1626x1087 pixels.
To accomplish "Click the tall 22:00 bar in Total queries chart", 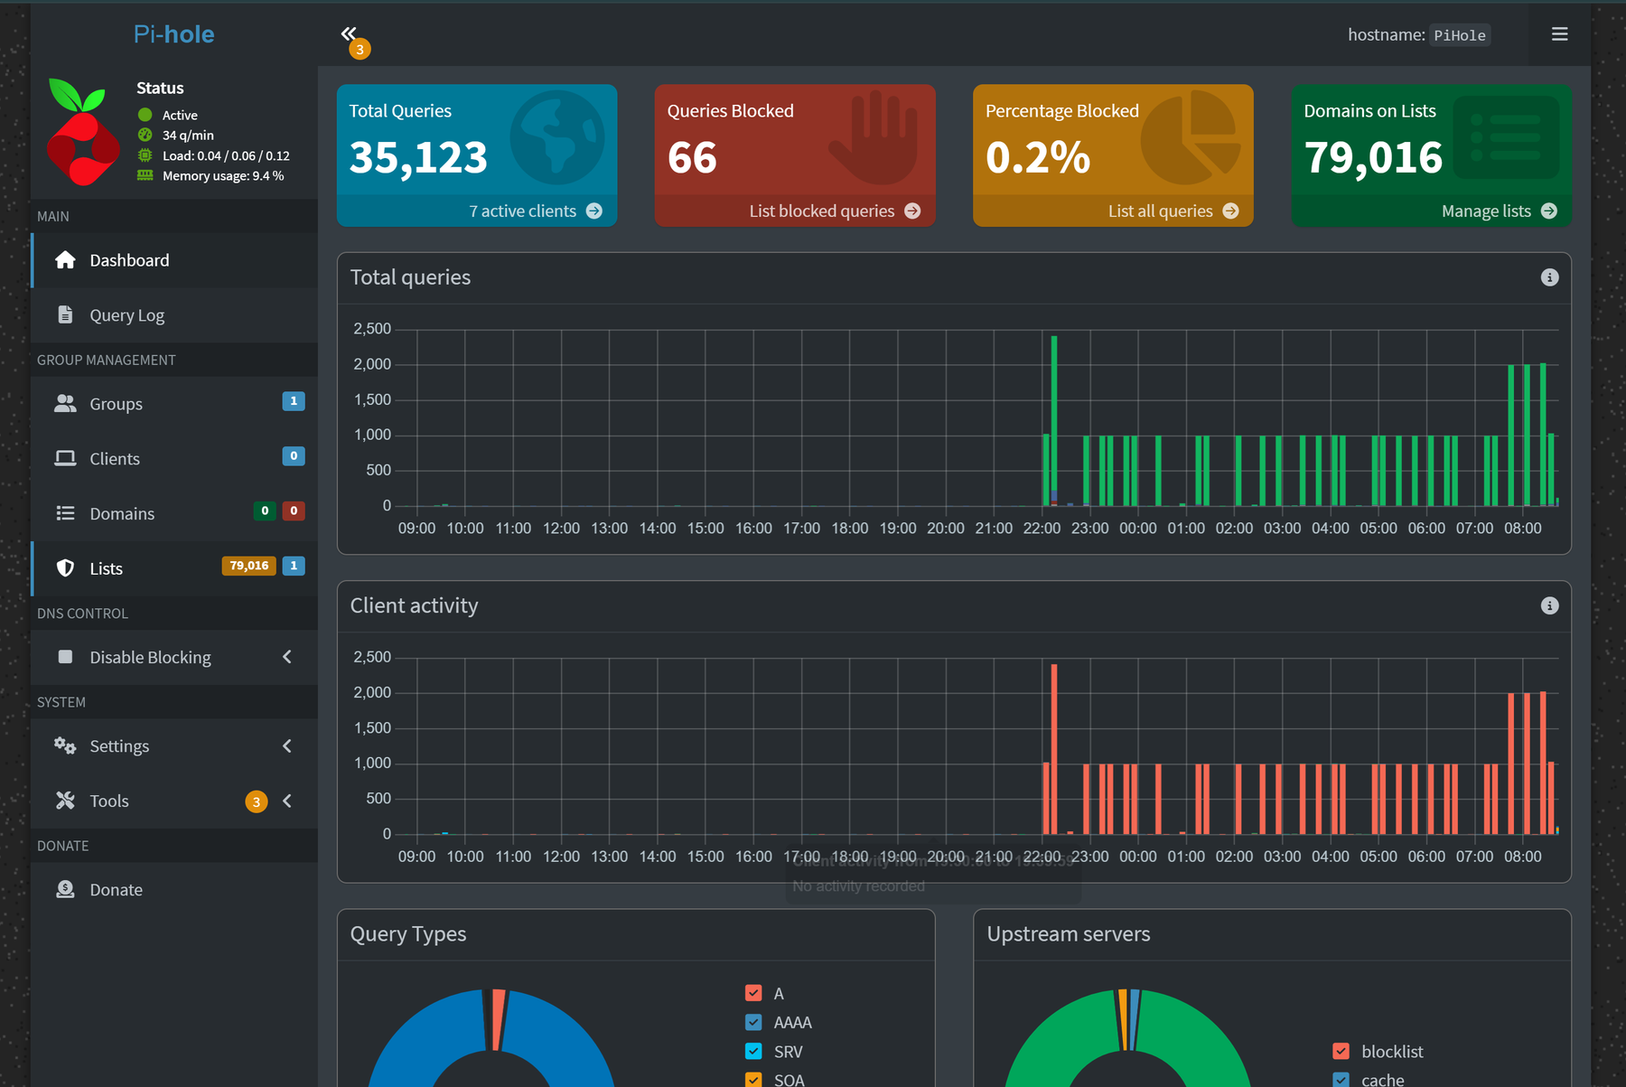I will [1054, 420].
